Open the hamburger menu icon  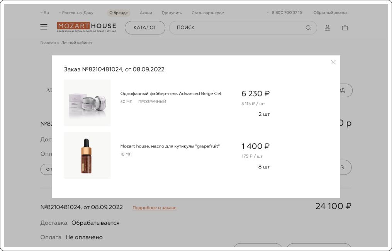pos(44,27)
